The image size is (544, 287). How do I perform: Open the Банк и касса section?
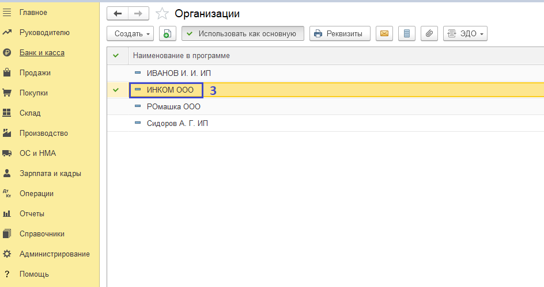pyautogui.click(x=41, y=52)
